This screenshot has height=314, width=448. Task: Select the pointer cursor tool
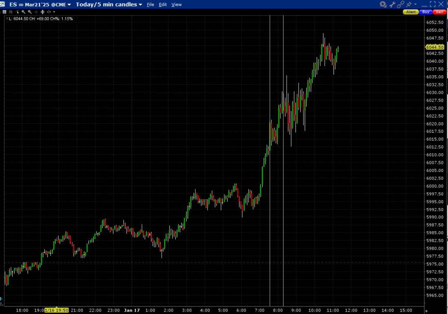click(x=17, y=12)
